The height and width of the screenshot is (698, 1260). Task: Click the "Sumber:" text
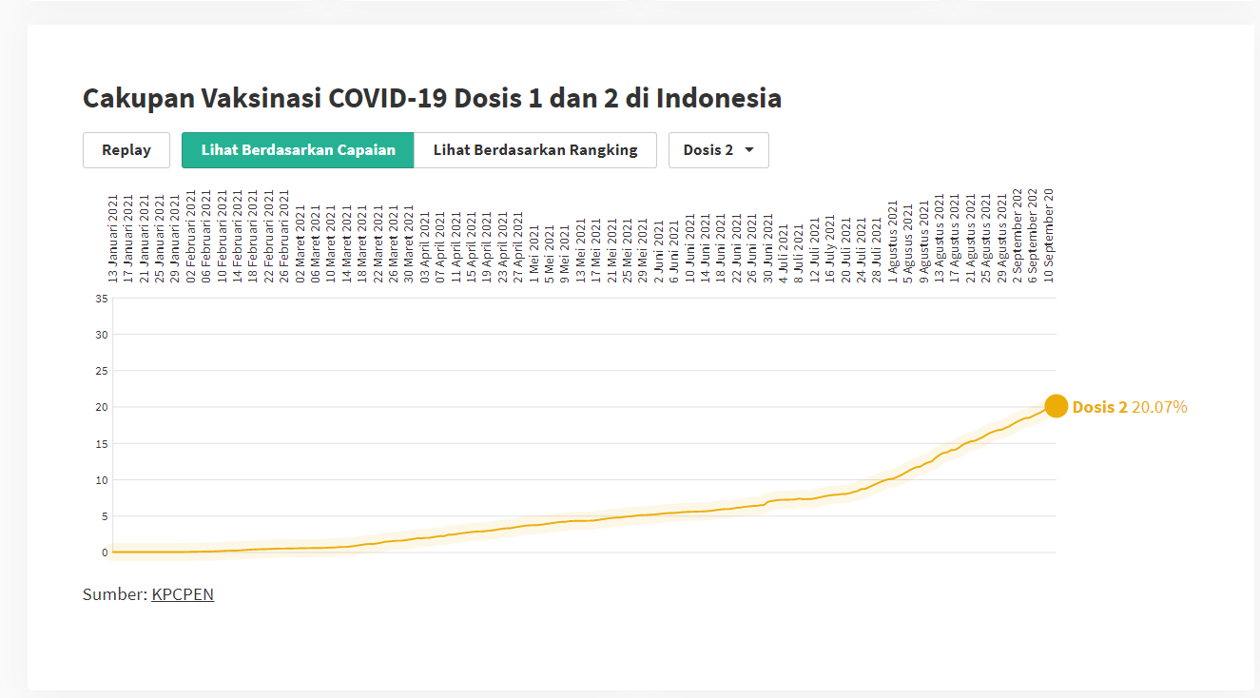(115, 594)
